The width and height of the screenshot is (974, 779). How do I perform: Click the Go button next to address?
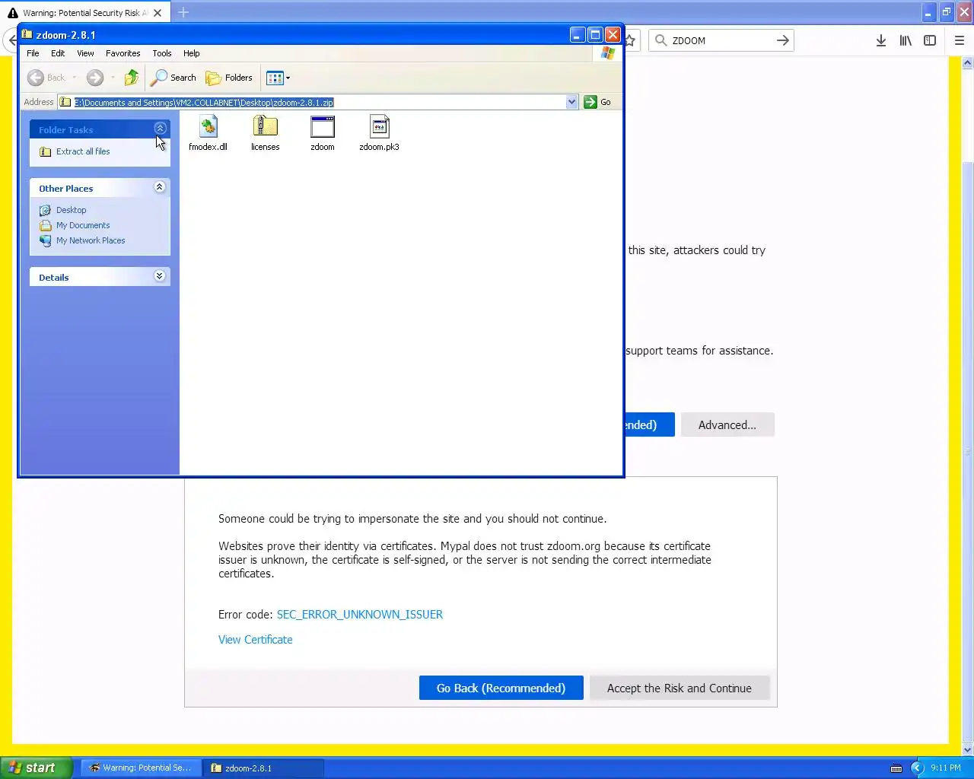tap(597, 102)
